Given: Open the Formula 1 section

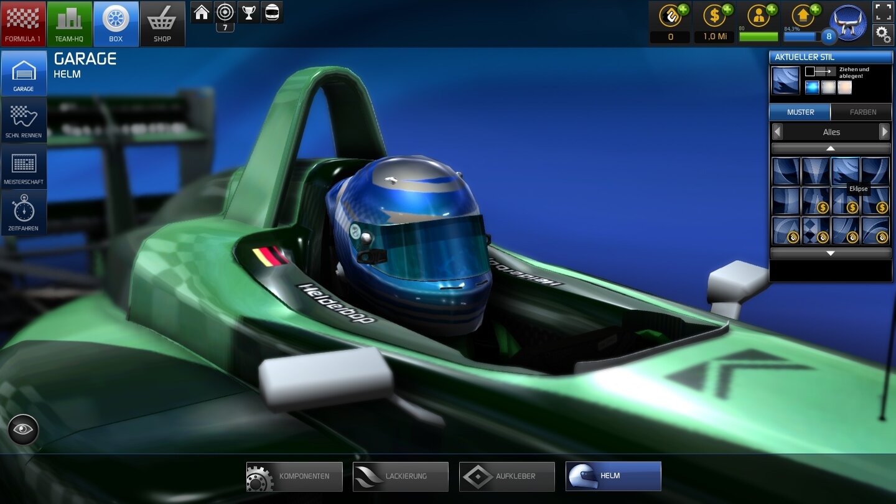Looking at the screenshot, I should [23, 24].
